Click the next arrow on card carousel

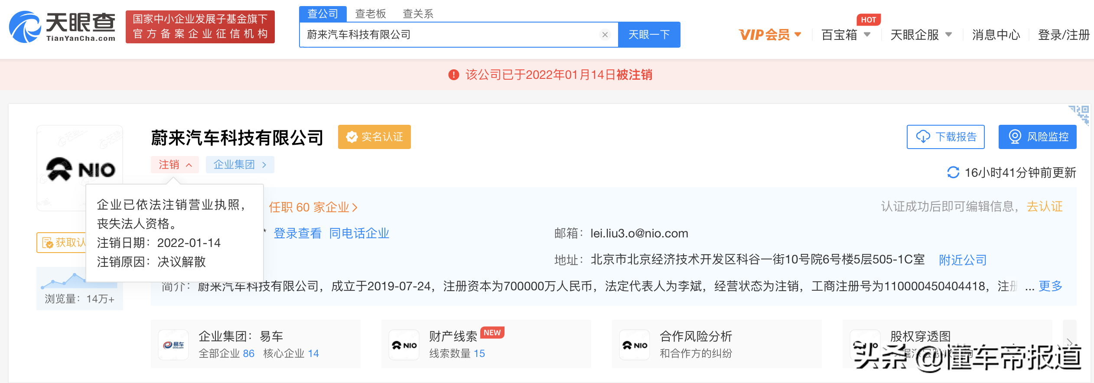1069,343
